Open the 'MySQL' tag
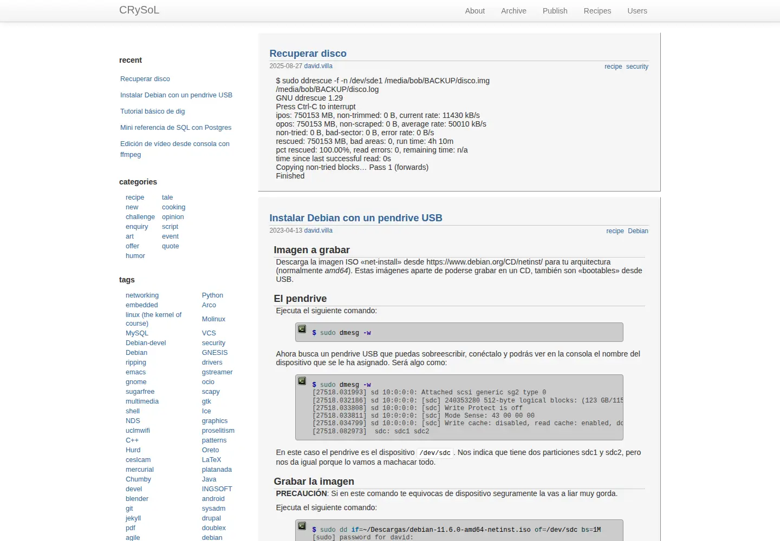Screen dimensions: 780x541 click(x=137, y=333)
